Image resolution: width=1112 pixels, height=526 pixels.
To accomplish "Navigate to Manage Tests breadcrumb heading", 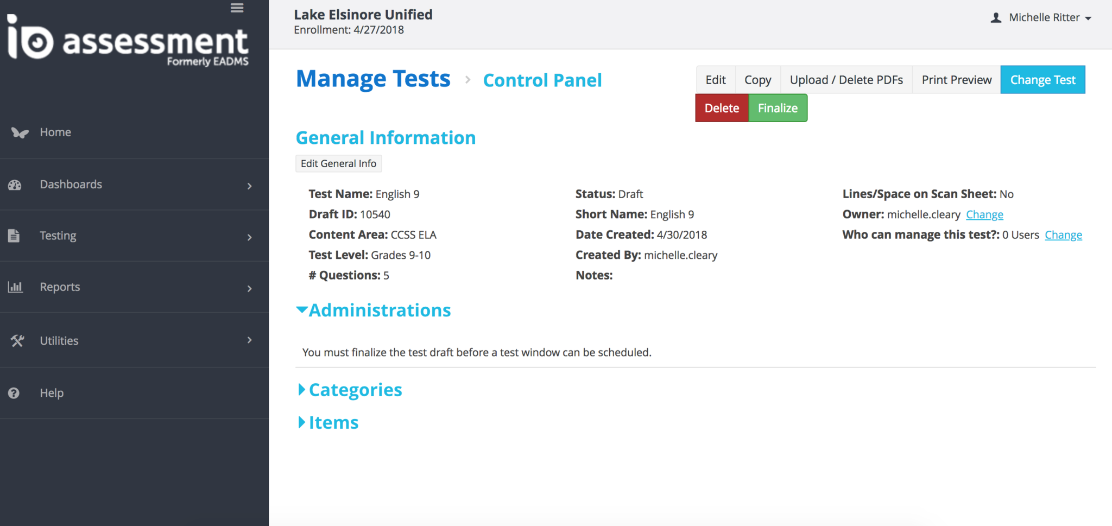I will [373, 79].
